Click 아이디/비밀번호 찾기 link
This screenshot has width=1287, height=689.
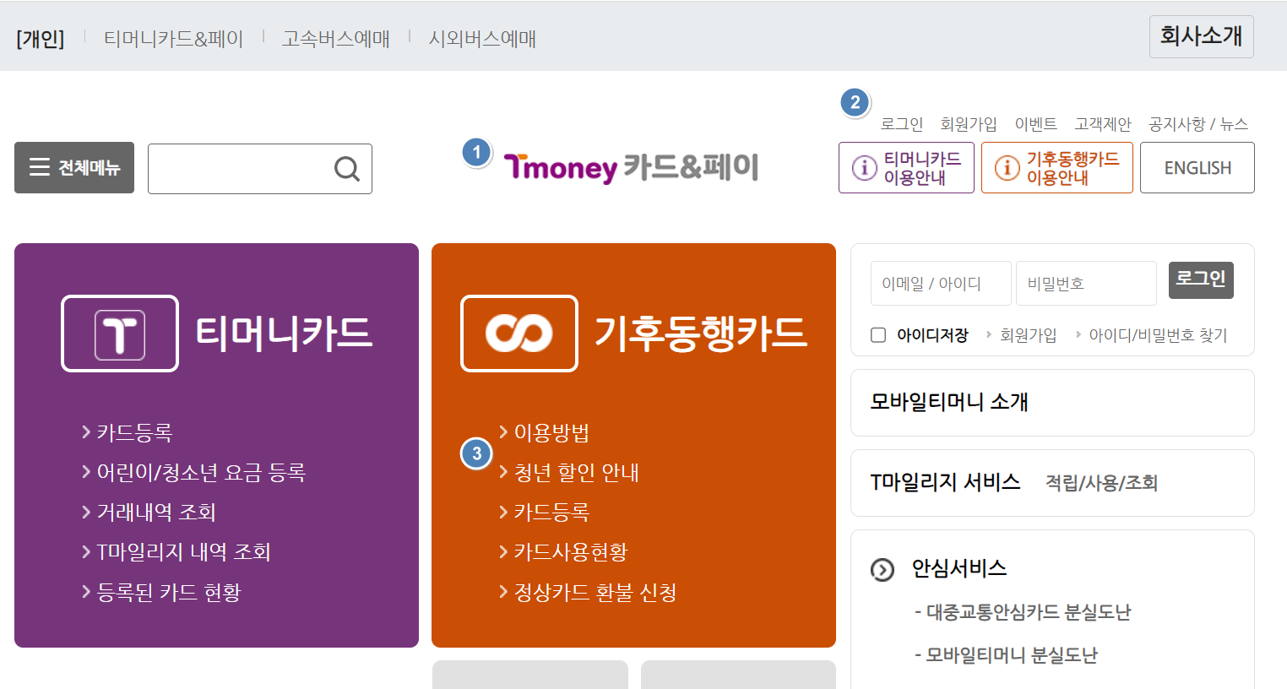1158,335
